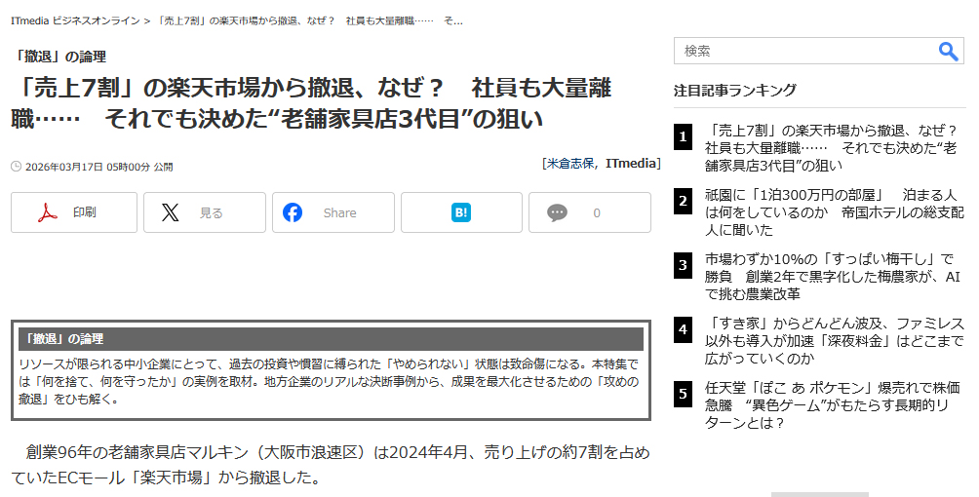Image resolution: width=979 pixels, height=497 pixels.
Task: Click the PDF print icon
Action: pyautogui.click(x=48, y=212)
